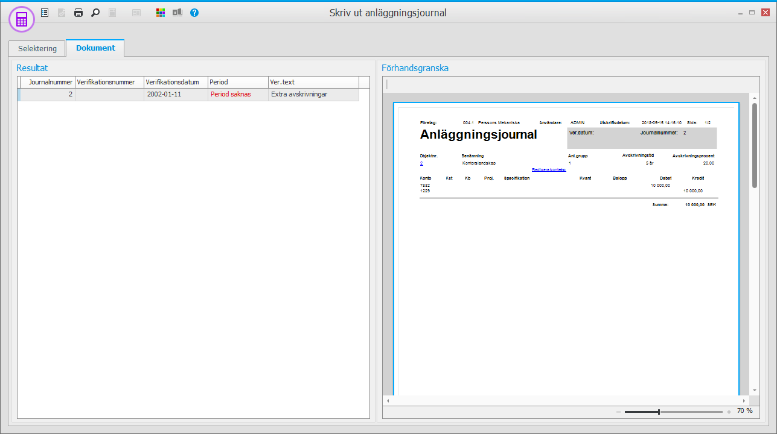Click the zoom slider handle at 70 %
This screenshot has height=434, width=777.
pos(659,412)
